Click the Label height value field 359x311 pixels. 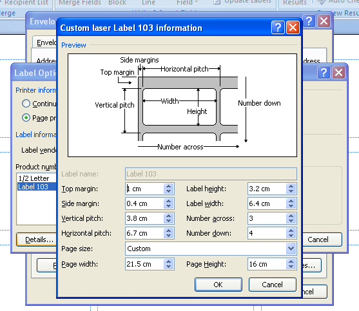[x=267, y=189]
